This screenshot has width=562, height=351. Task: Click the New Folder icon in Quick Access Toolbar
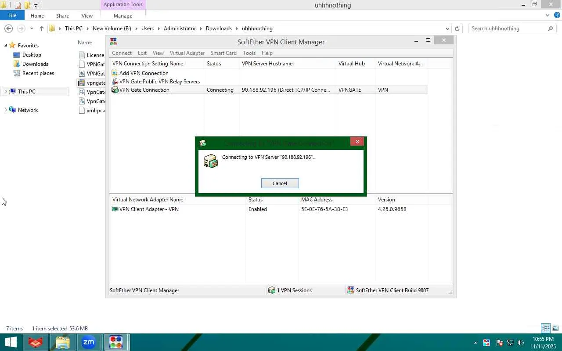[x=27, y=5]
